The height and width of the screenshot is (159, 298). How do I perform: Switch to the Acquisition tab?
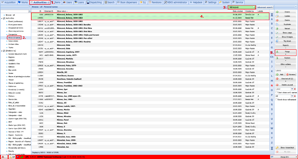(x=8, y=2)
